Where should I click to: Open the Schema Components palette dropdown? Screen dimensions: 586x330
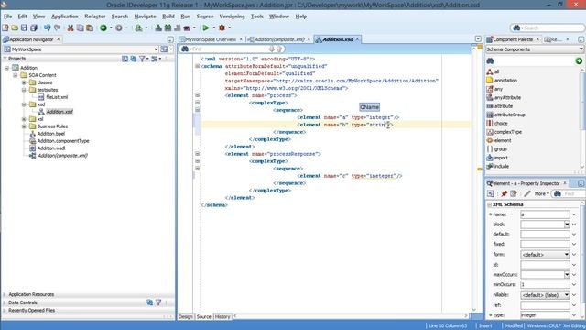tap(581, 49)
